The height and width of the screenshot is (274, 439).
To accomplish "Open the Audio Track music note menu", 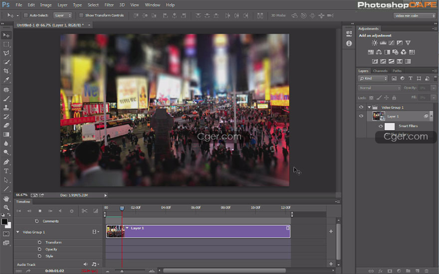I will coord(95,264).
